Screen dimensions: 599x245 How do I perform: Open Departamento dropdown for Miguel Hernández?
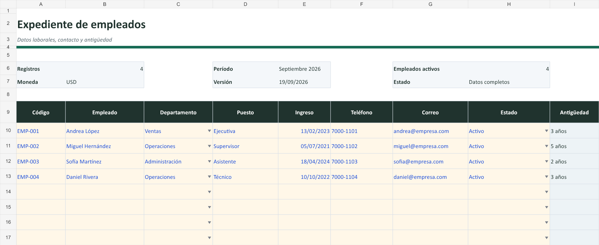(209, 146)
